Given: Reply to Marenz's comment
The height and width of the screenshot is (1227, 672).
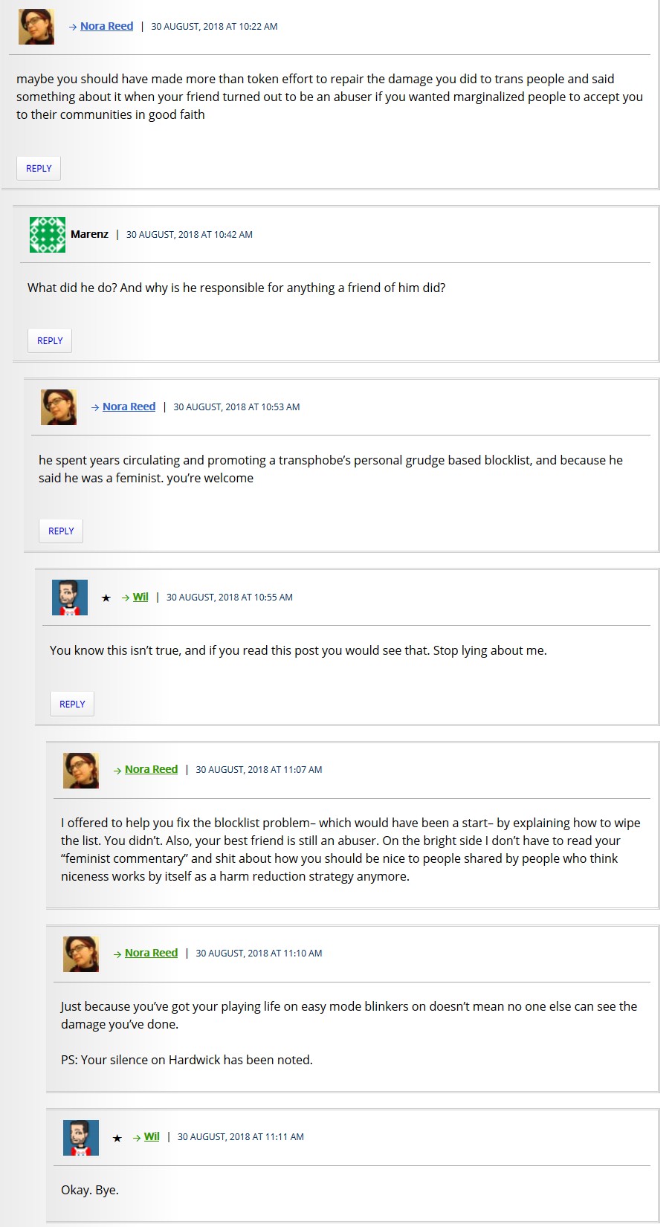Looking at the screenshot, I should 50,340.
